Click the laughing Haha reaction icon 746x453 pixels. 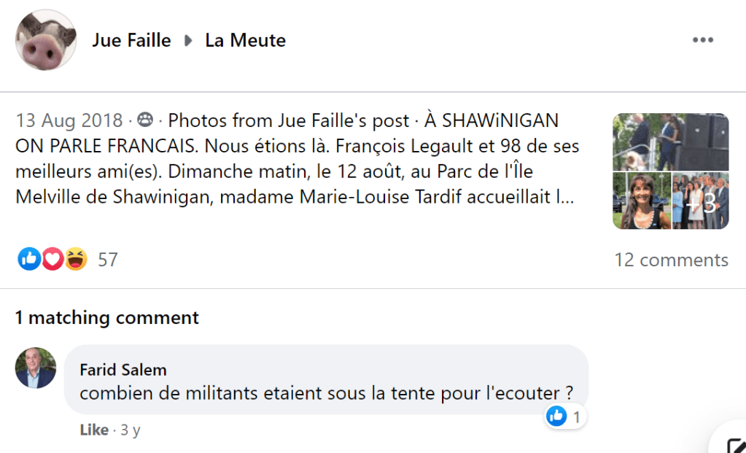pyautogui.click(x=75, y=258)
